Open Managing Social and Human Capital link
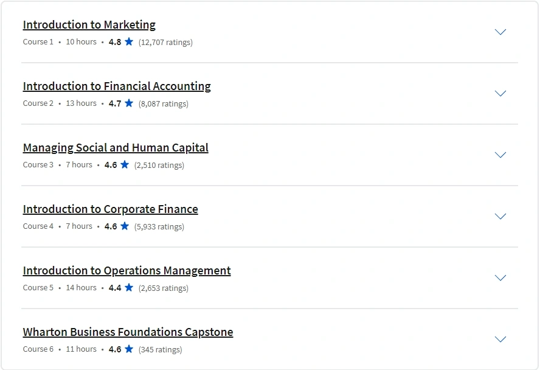 [x=116, y=148]
